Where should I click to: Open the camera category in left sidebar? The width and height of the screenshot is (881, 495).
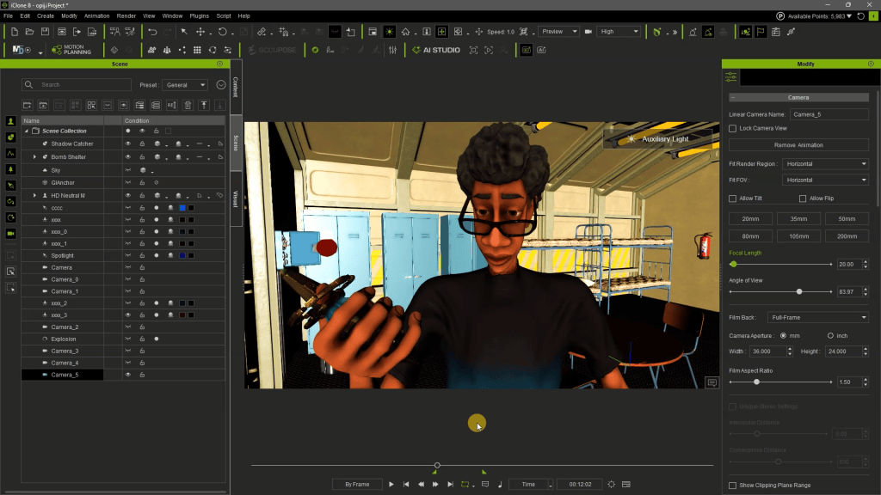tap(10, 234)
